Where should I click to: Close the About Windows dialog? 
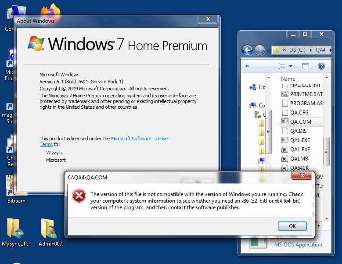coord(208,19)
